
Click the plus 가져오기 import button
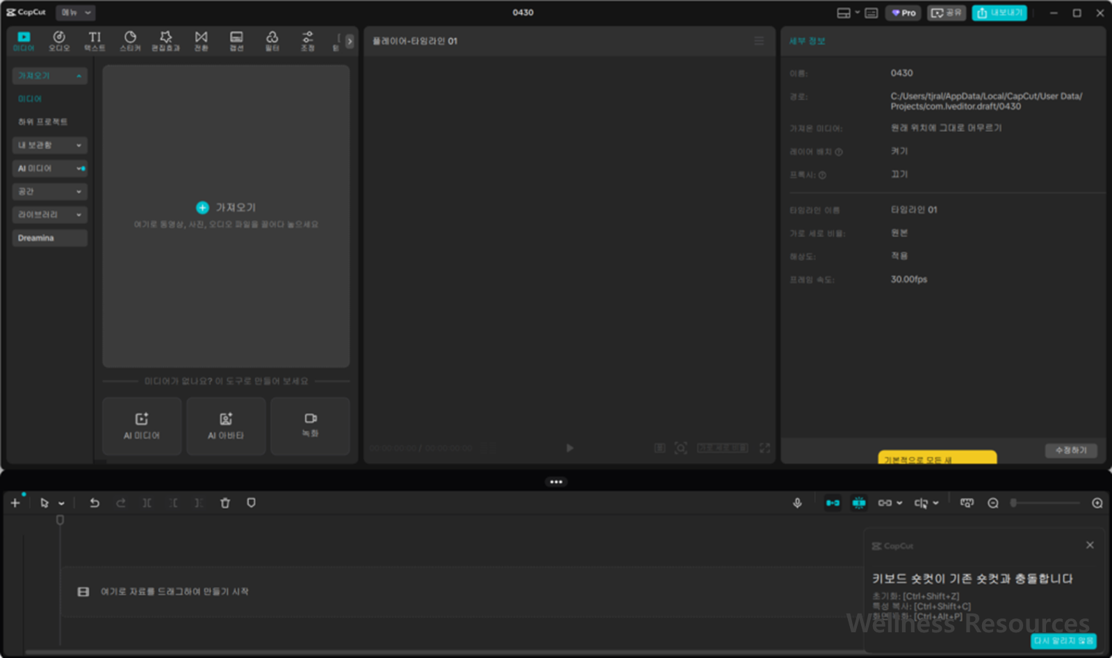point(226,207)
